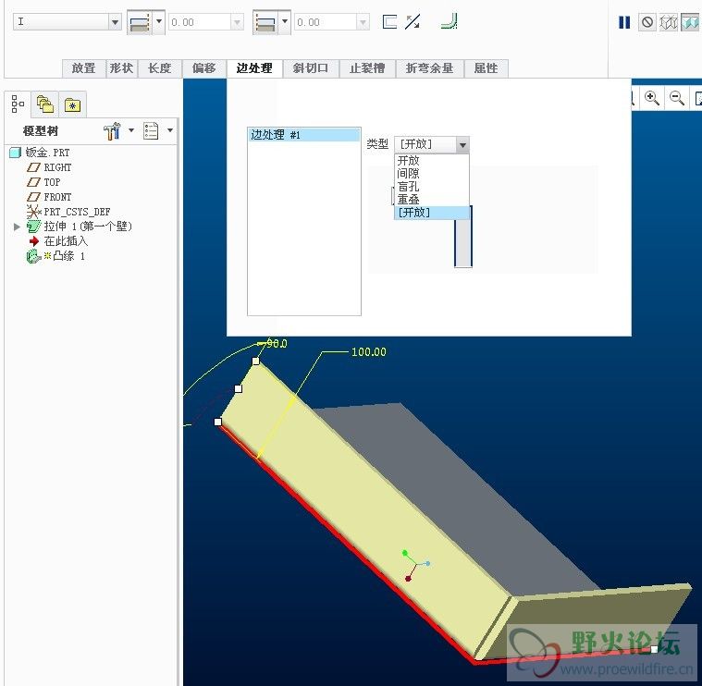Select the 边处理 tab
702x686 pixels.
[x=254, y=68]
